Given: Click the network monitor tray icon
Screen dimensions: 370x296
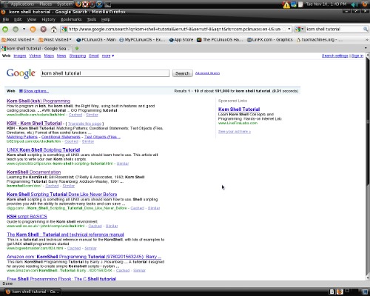Looking at the screenshot, I should pyautogui.click(x=294, y=4).
